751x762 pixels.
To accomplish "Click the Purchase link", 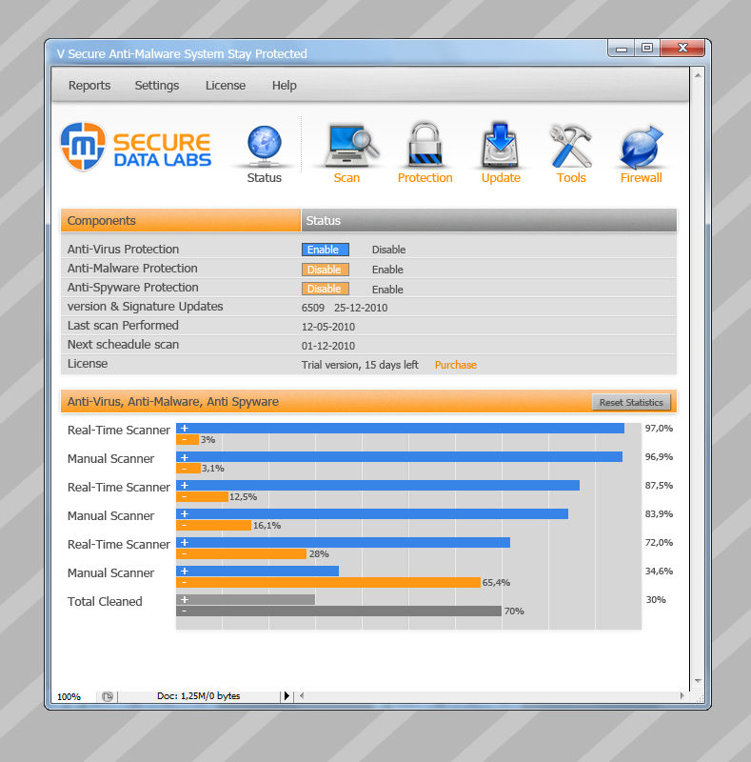I will pyautogui.click(x=456, y=365).
